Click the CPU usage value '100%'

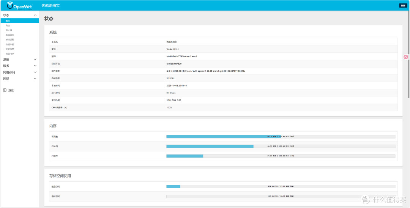tap(169, 108)
